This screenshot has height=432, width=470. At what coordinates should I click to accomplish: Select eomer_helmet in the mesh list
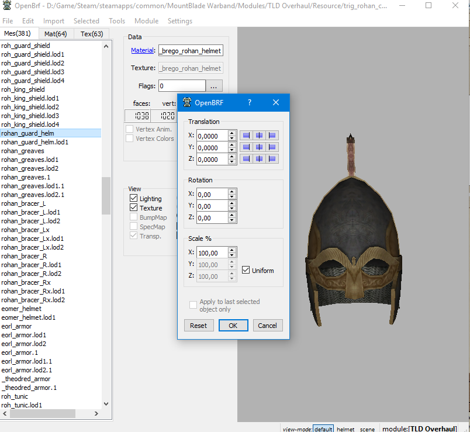22,309
